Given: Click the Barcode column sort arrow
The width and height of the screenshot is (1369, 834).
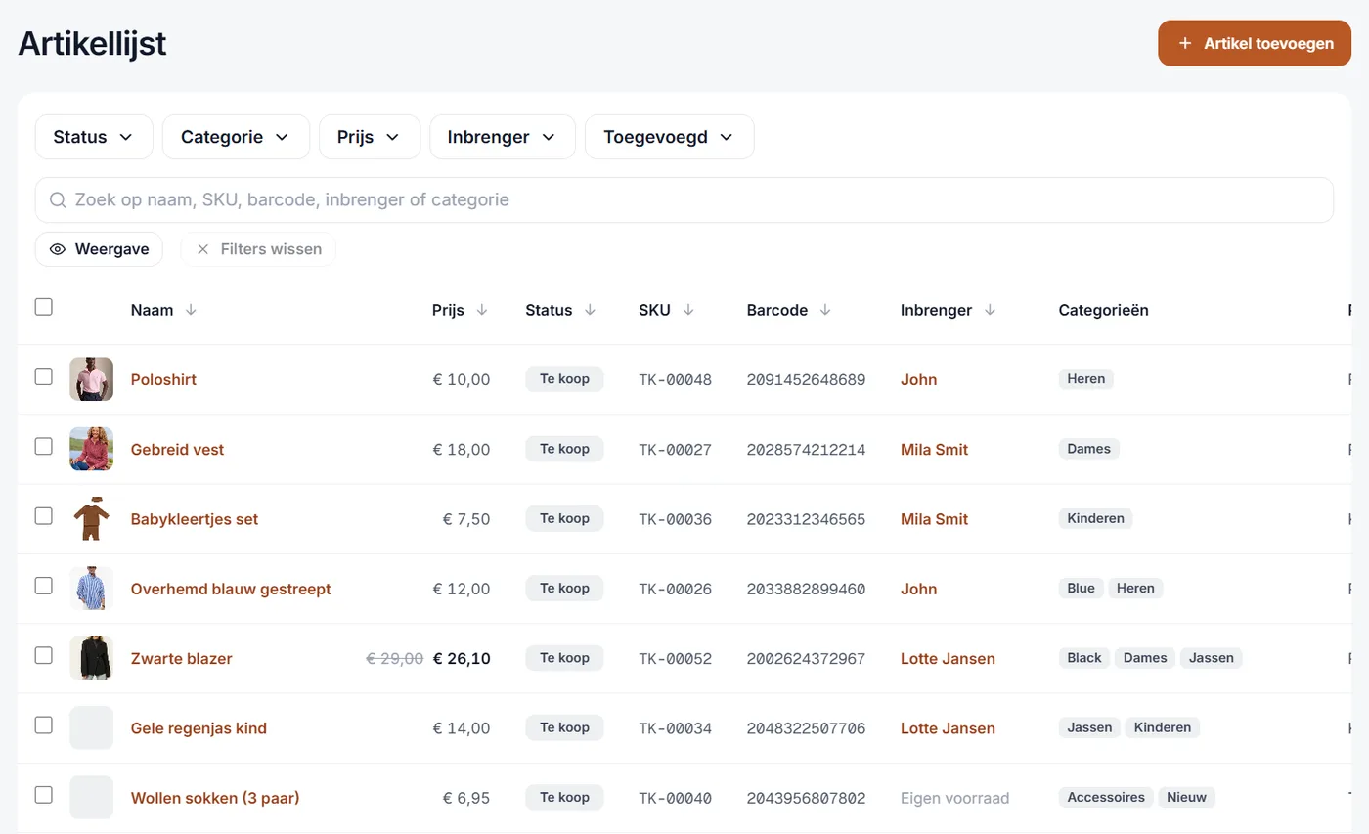Looking at the screenshot, I should [x=825, y=310].
